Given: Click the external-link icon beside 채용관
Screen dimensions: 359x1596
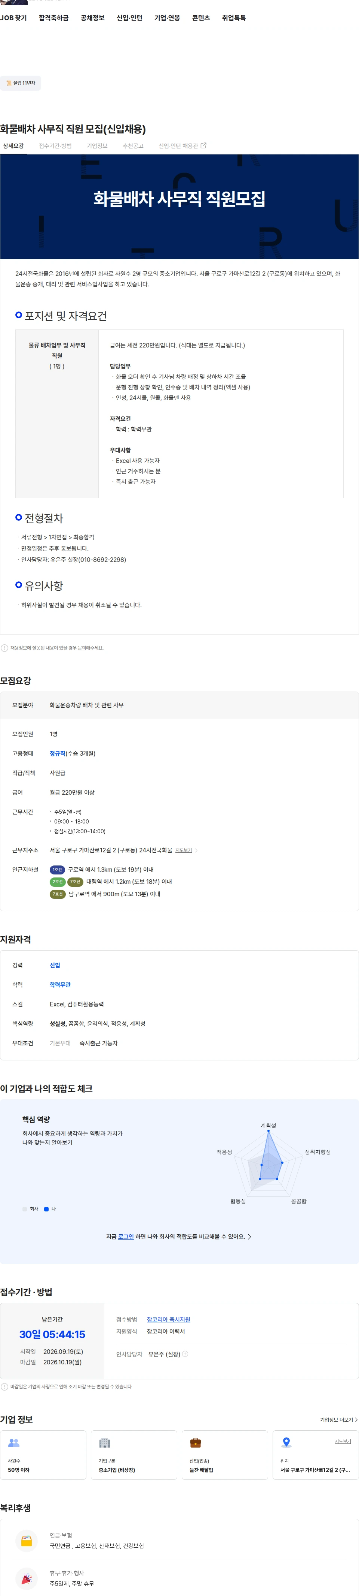Looking at the screenshot, I should (203, 145).
